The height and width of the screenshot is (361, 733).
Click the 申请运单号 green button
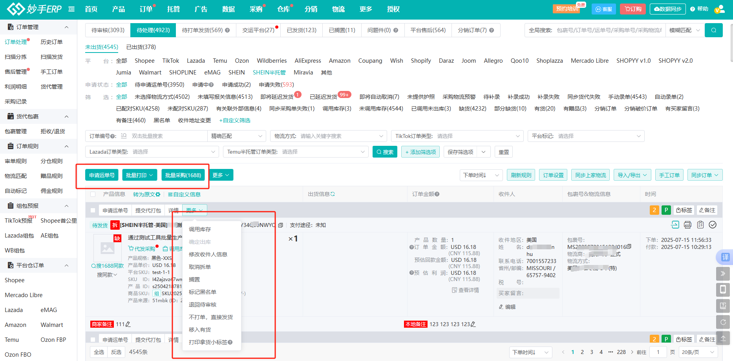coord(102,175)
